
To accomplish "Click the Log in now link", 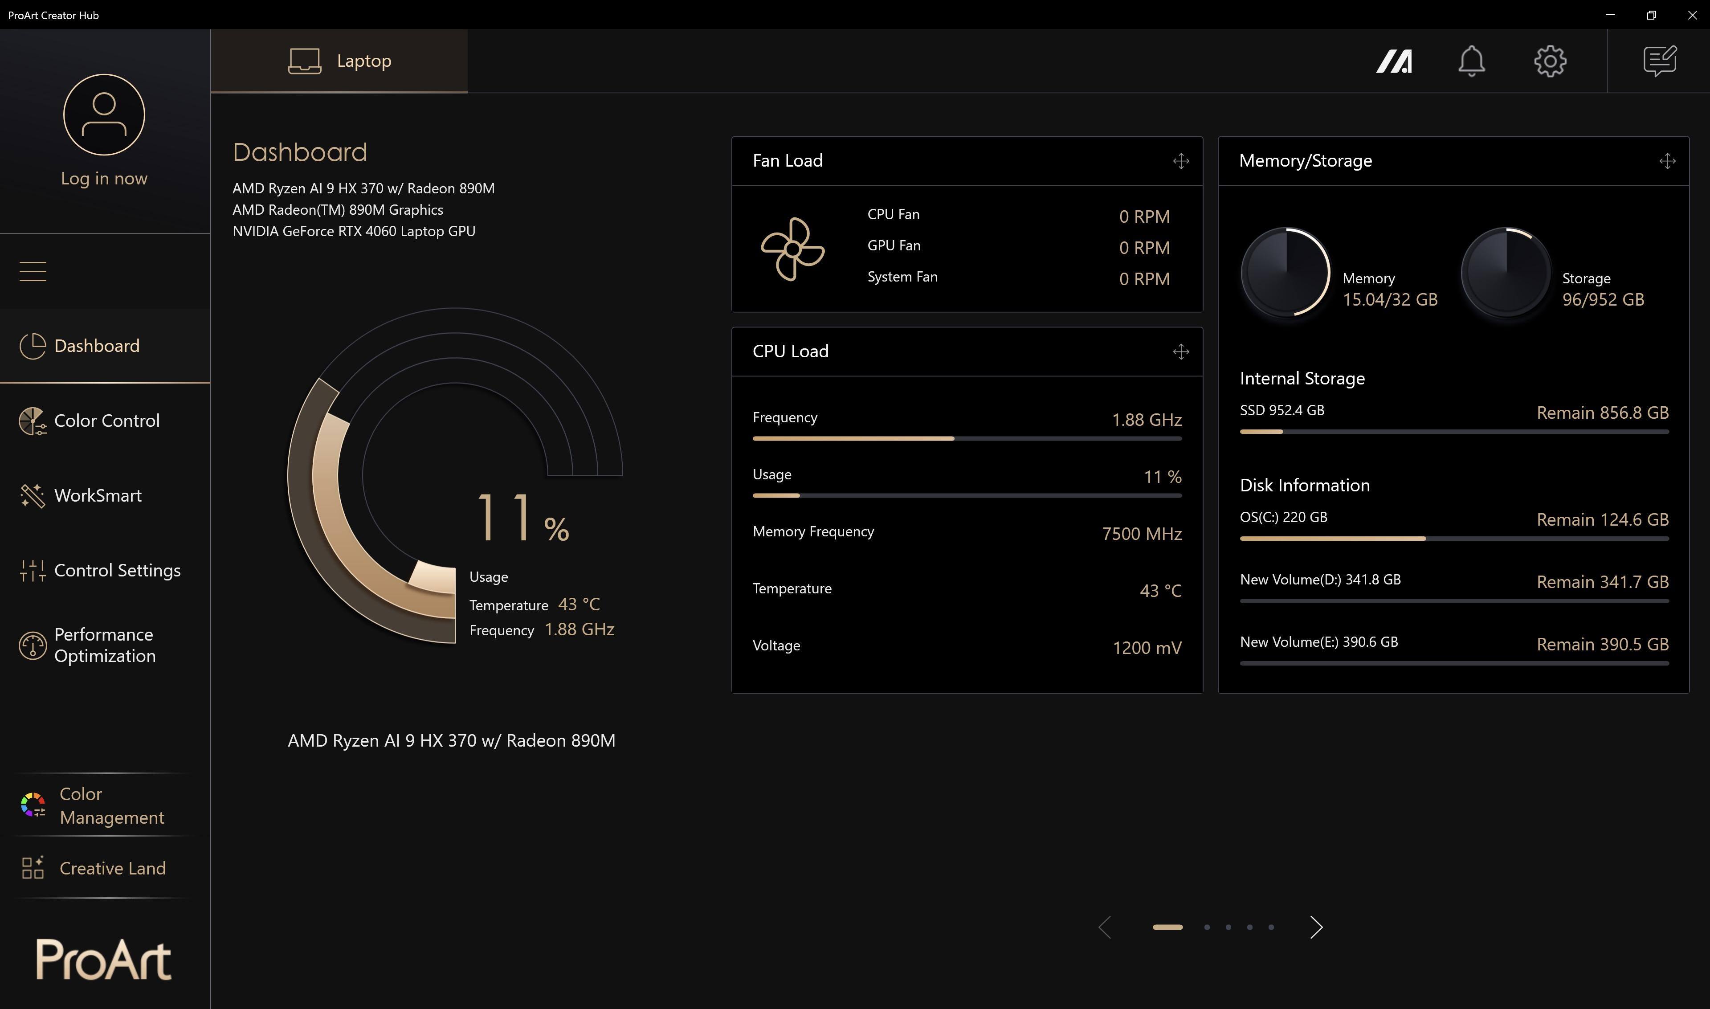I will pos(104,178).
